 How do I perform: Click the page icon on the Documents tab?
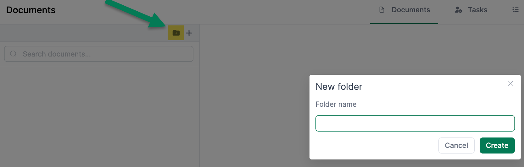coord(382,10)
